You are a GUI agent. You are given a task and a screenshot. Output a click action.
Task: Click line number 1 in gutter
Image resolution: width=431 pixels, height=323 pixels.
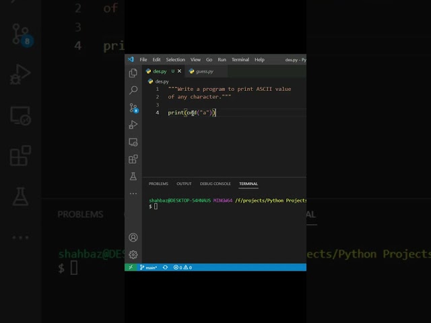(x=157, y=89)
